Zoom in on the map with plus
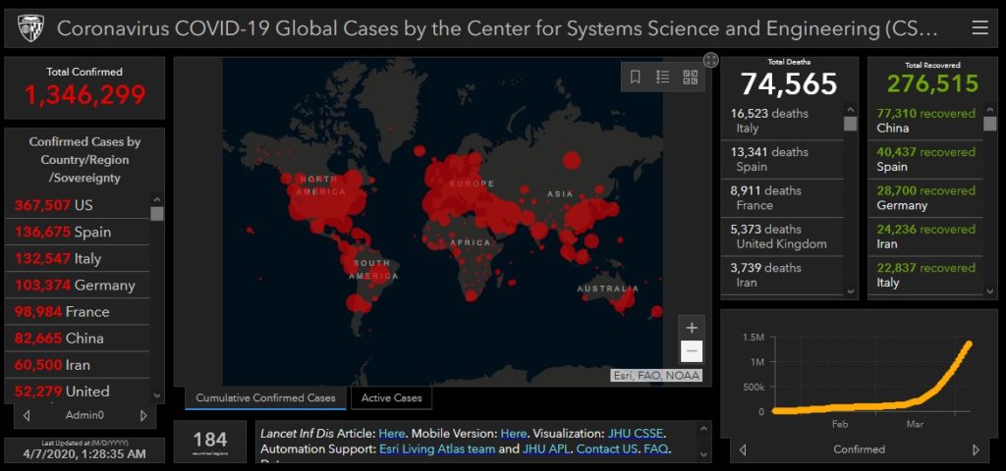1006x471 pixels. click(692, 328)
